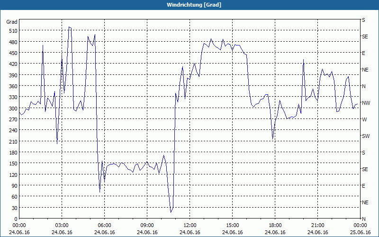
Task: Click the 510 y-axis value
Action: [x=13, y=31]
